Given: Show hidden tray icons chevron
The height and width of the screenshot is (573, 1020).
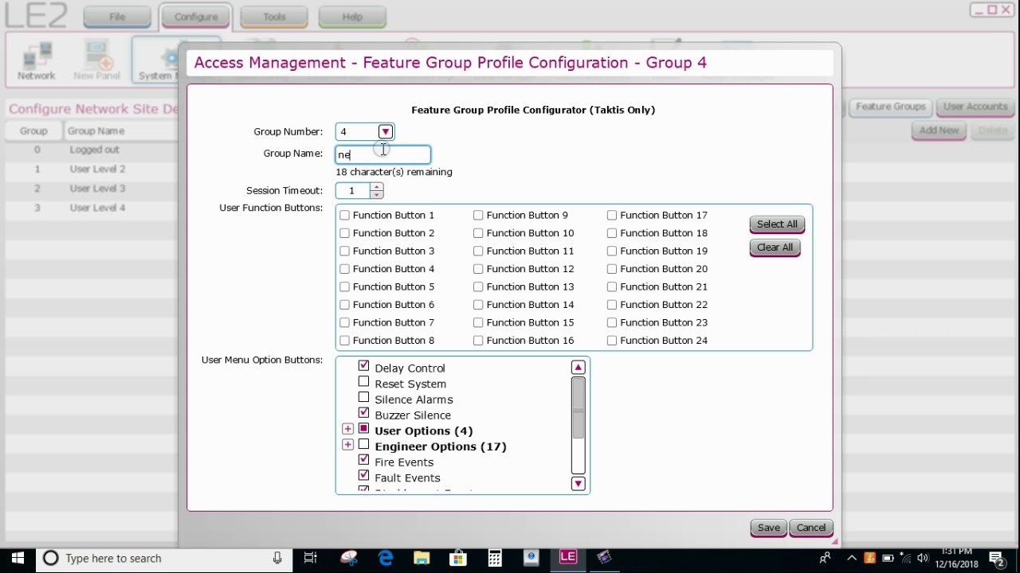Looking at the screenshot, I should pyautogui.click(x=852, y=558).
